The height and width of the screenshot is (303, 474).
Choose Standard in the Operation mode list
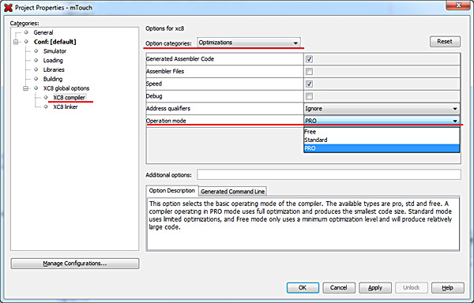[382, 140]
